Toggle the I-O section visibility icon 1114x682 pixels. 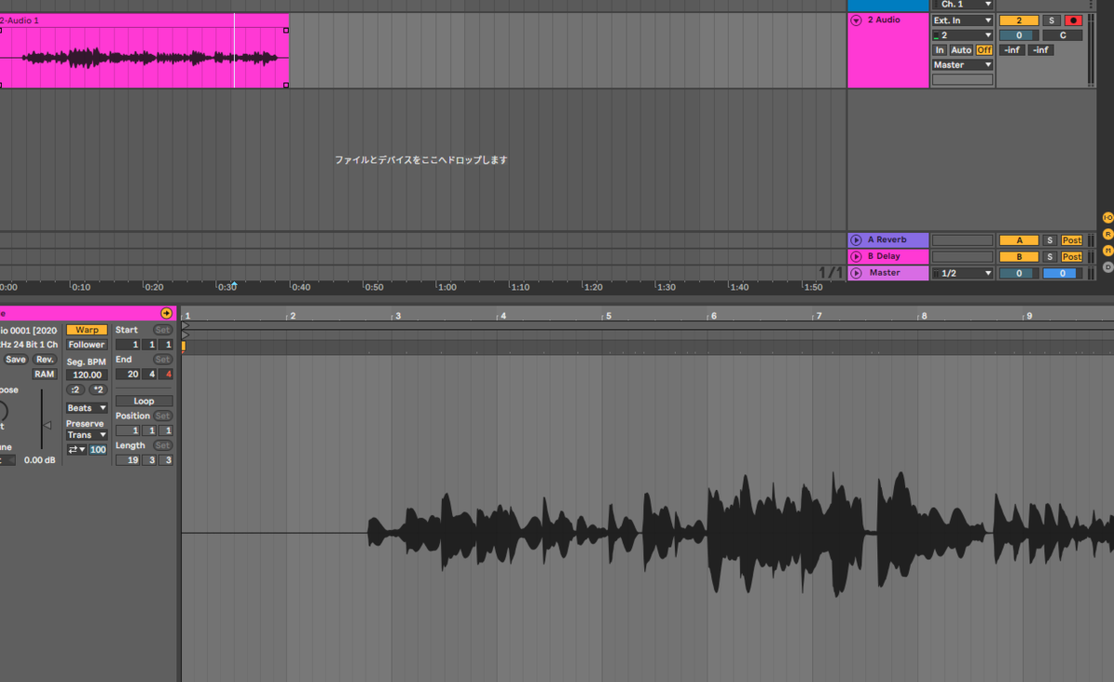tap(1107, 217)
